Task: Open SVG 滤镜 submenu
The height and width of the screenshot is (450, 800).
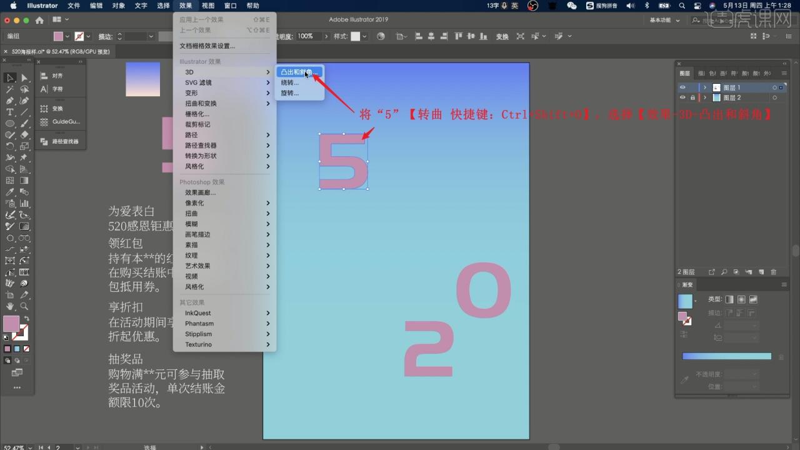Action: (224, 82)
